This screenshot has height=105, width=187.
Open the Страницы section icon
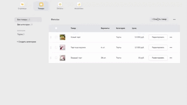[22, 4]
